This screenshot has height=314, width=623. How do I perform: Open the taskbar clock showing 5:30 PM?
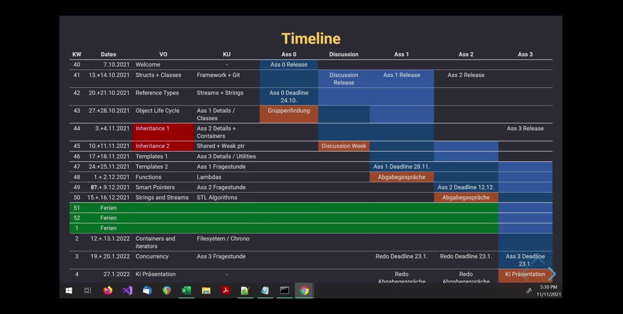[548, 291]
